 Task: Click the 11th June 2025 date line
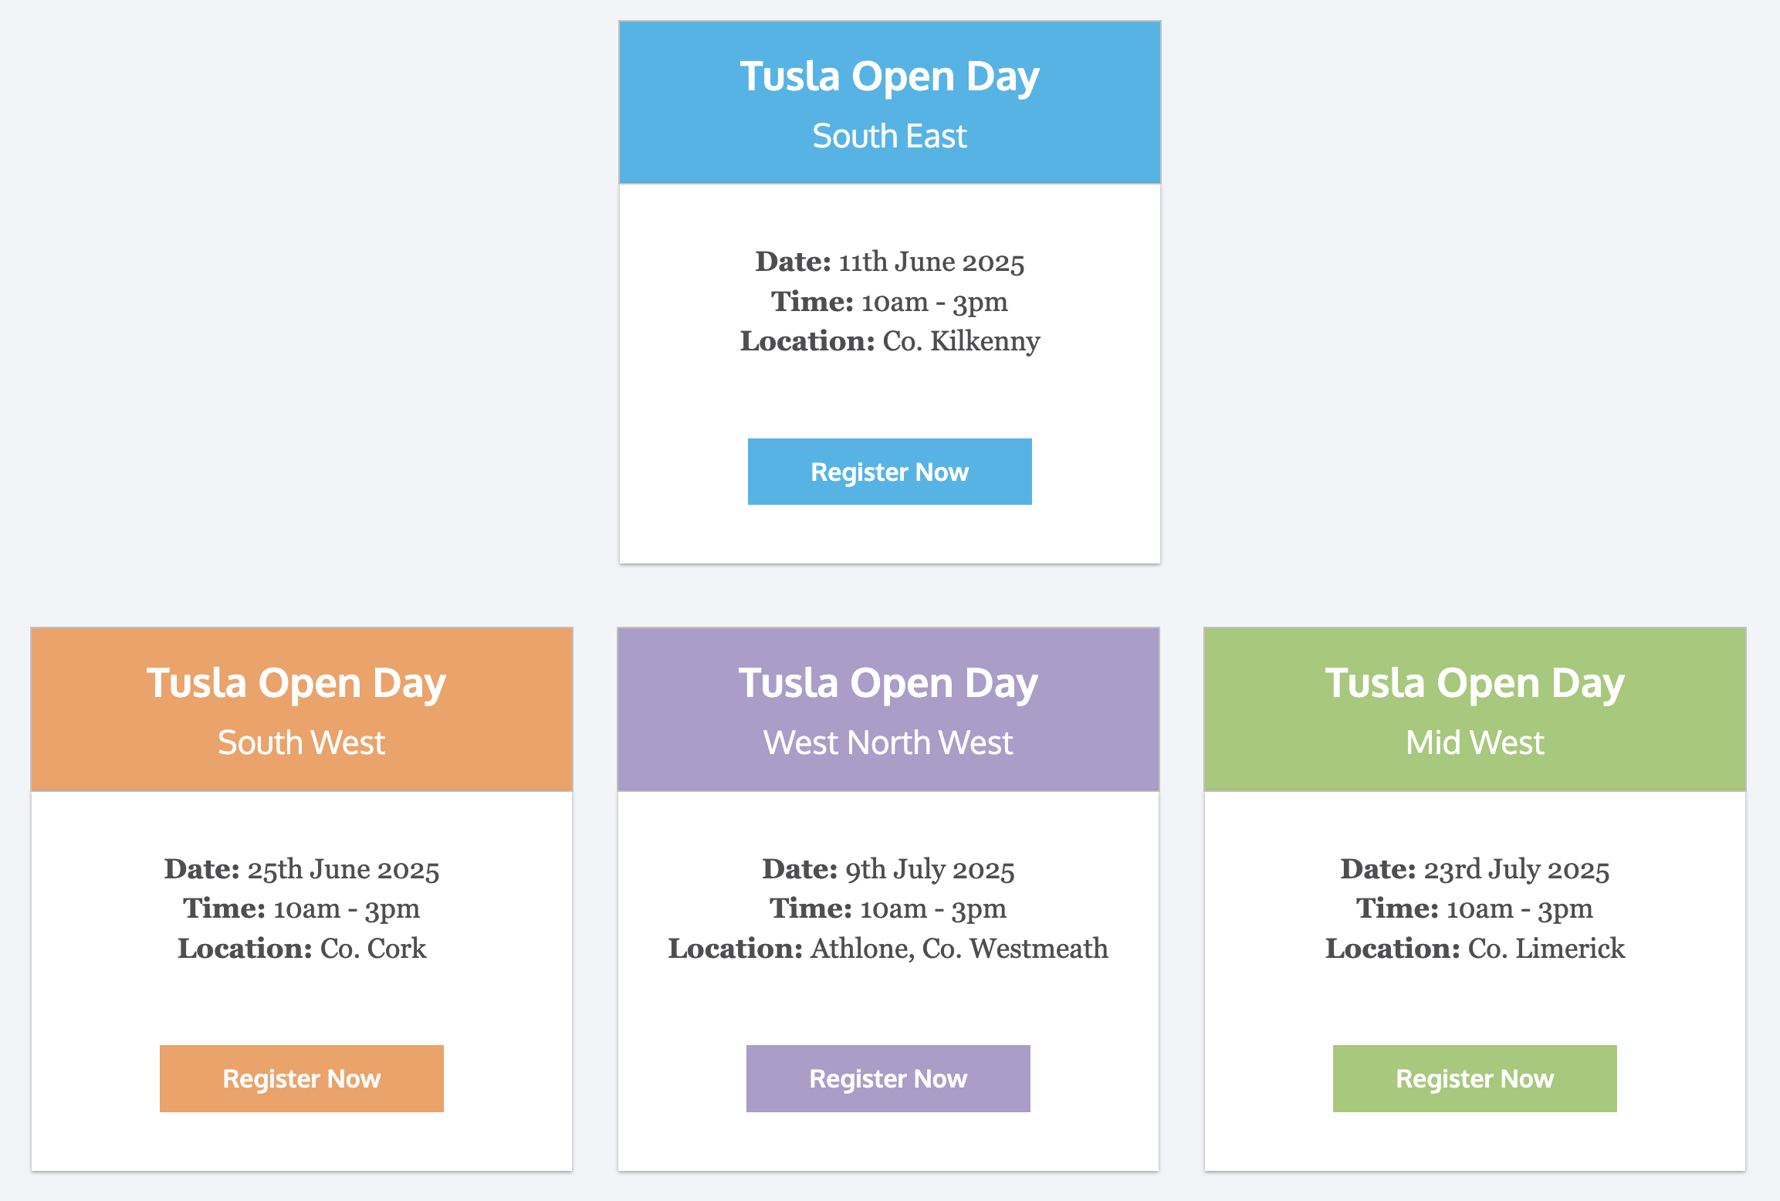click(889, 262)
